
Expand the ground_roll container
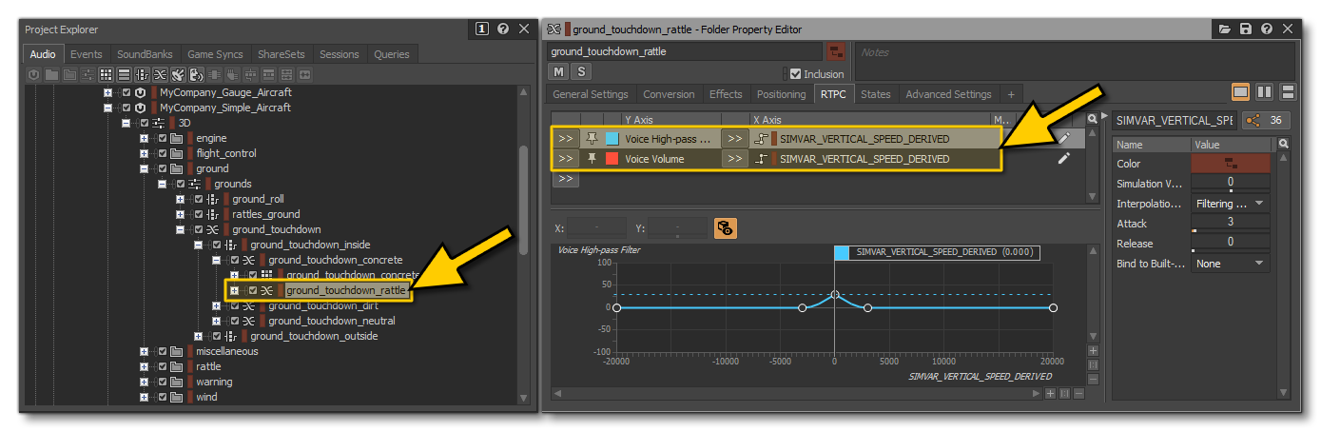pyautogui.click(x=180, y=199)
